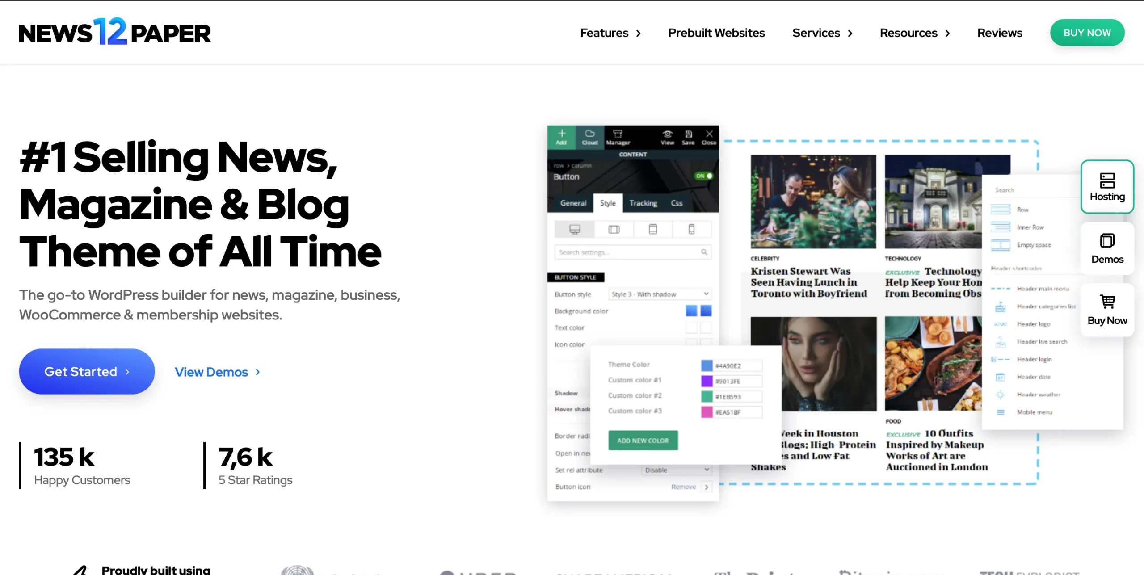Click the View eye icon in builder
1144x575 pixels.
pos(667,137)
